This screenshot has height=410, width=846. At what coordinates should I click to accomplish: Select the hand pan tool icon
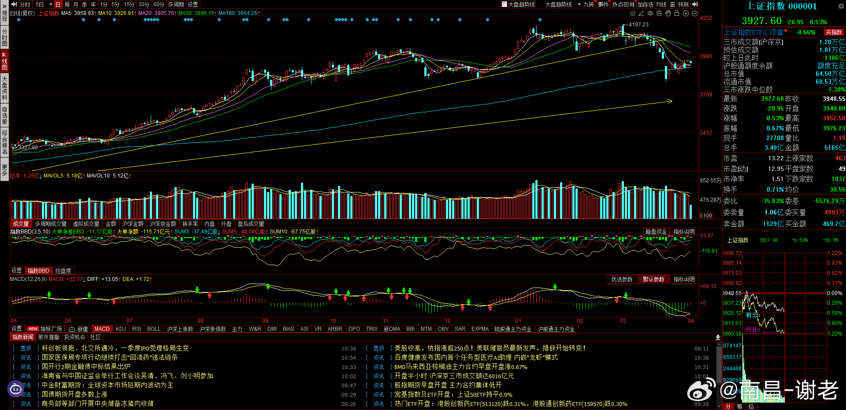pyautogui.click(x=668, y=14)
